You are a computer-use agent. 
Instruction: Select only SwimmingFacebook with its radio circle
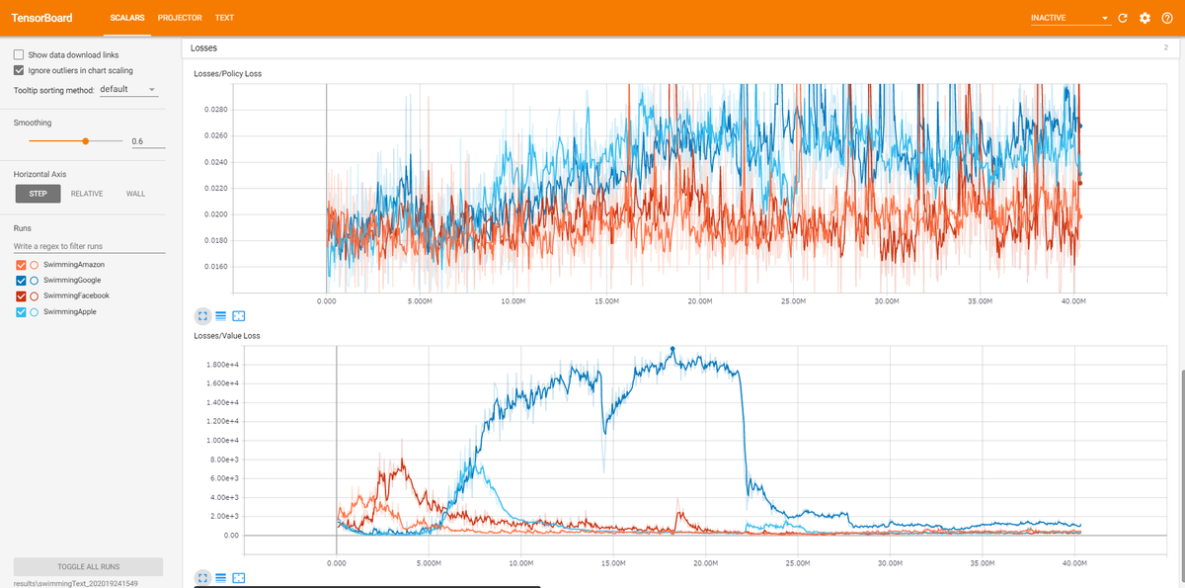pyautogui.click(x=35, y=295)
